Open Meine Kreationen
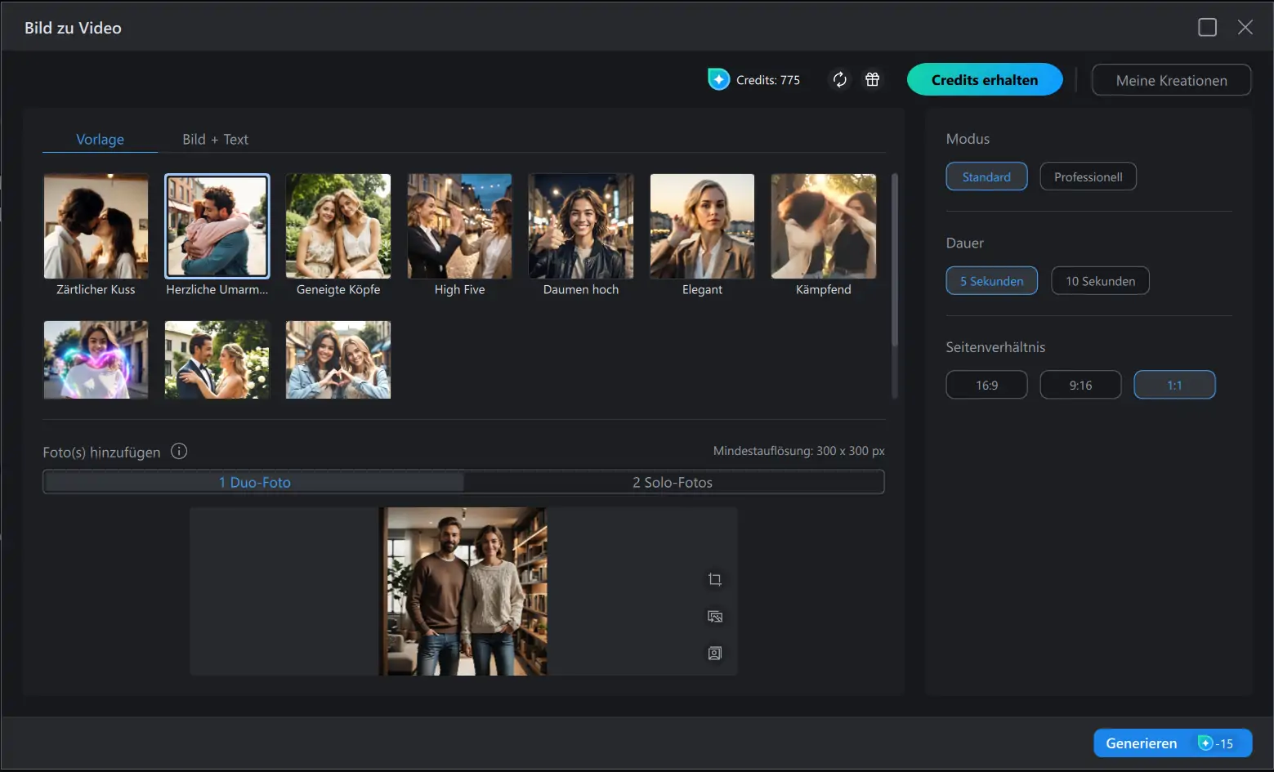Viewport: 1274px width, 772px height. click(x=1171, y=80)
